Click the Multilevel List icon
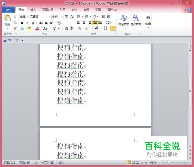194x167 pixels. click(x=95, y=17)
